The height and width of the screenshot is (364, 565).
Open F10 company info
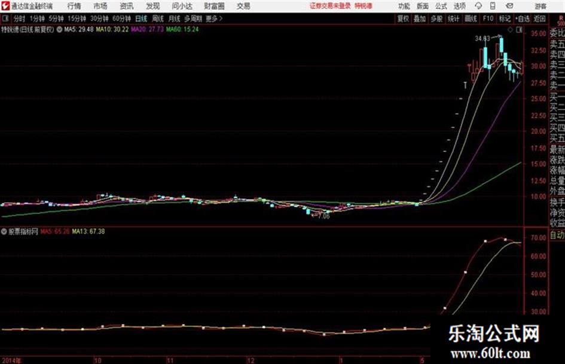pos(488,19)
